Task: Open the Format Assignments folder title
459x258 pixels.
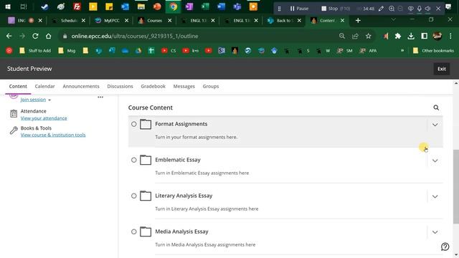Action: click(x=181, y=124)
